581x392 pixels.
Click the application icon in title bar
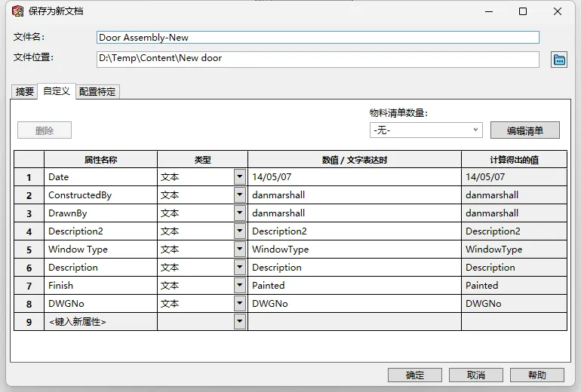coord(17,11)
